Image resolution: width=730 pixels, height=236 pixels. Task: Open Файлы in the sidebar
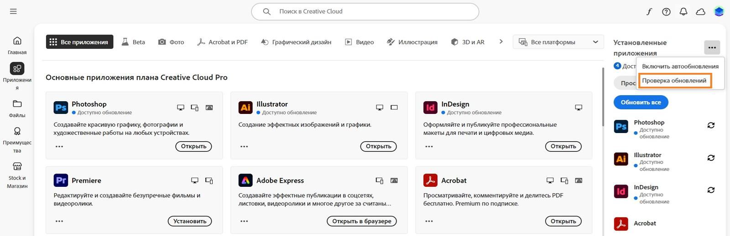tap(17, 108)
